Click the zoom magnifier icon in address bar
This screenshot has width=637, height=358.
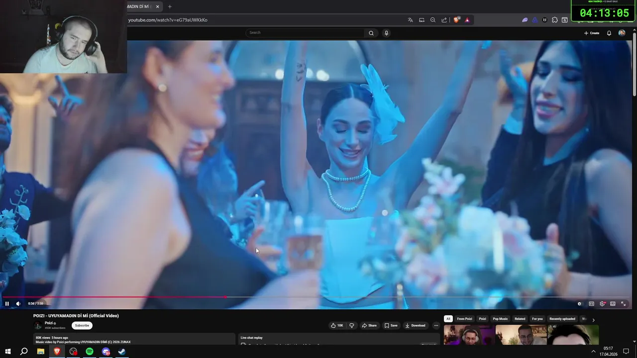pyautogui.click(x=432, y=20)
